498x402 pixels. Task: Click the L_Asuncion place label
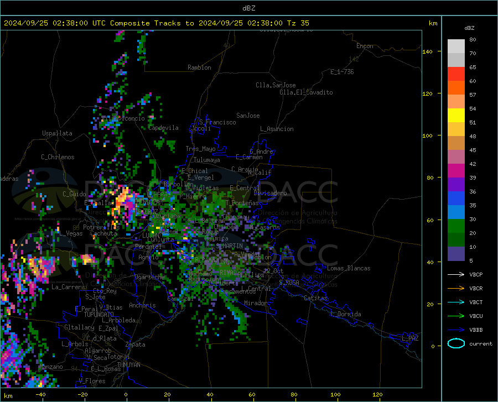pos(277,129)
